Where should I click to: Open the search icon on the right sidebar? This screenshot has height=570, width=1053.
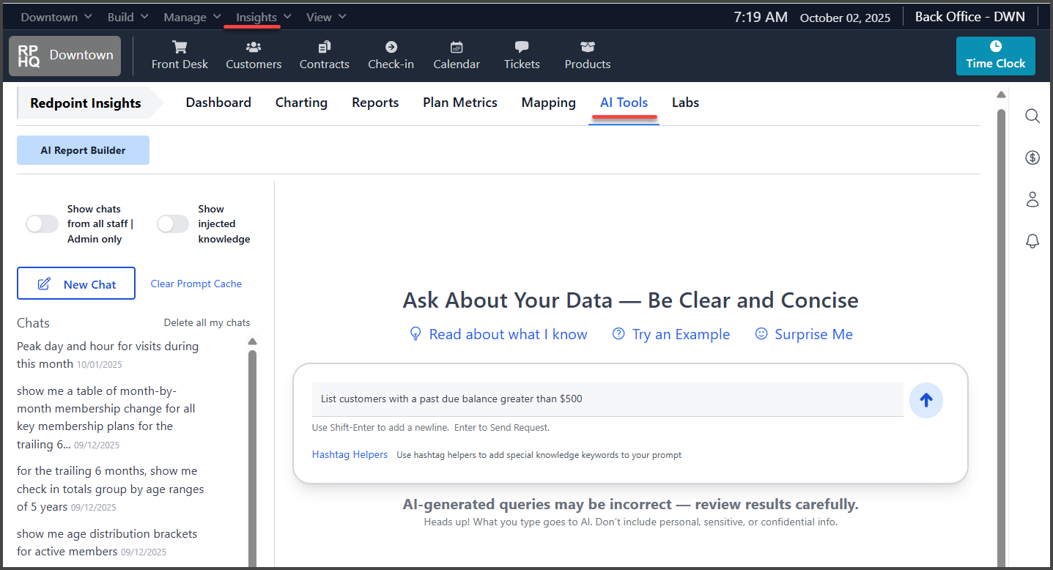pyautogui.click(x=1032, y=116)
